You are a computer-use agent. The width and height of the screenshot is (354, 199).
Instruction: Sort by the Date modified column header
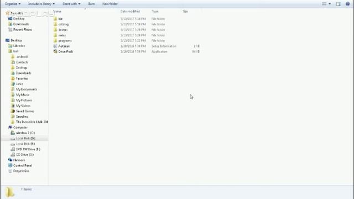point(130,11)
